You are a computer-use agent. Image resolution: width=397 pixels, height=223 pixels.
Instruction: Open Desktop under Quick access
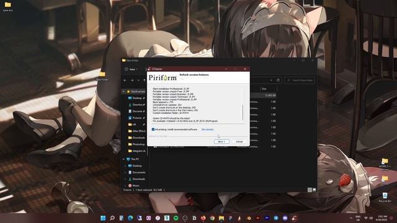pyautogui.click(x=137, y=98)
